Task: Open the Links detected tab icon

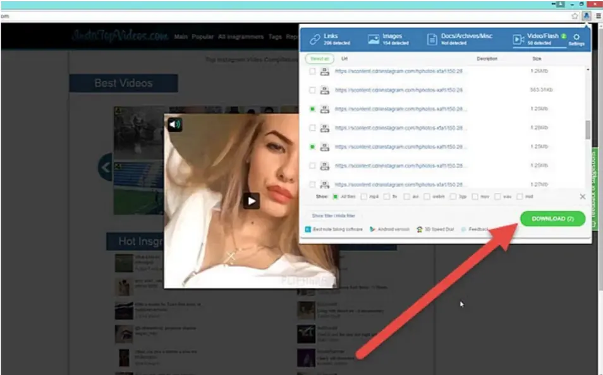Action: coord(315,39)
